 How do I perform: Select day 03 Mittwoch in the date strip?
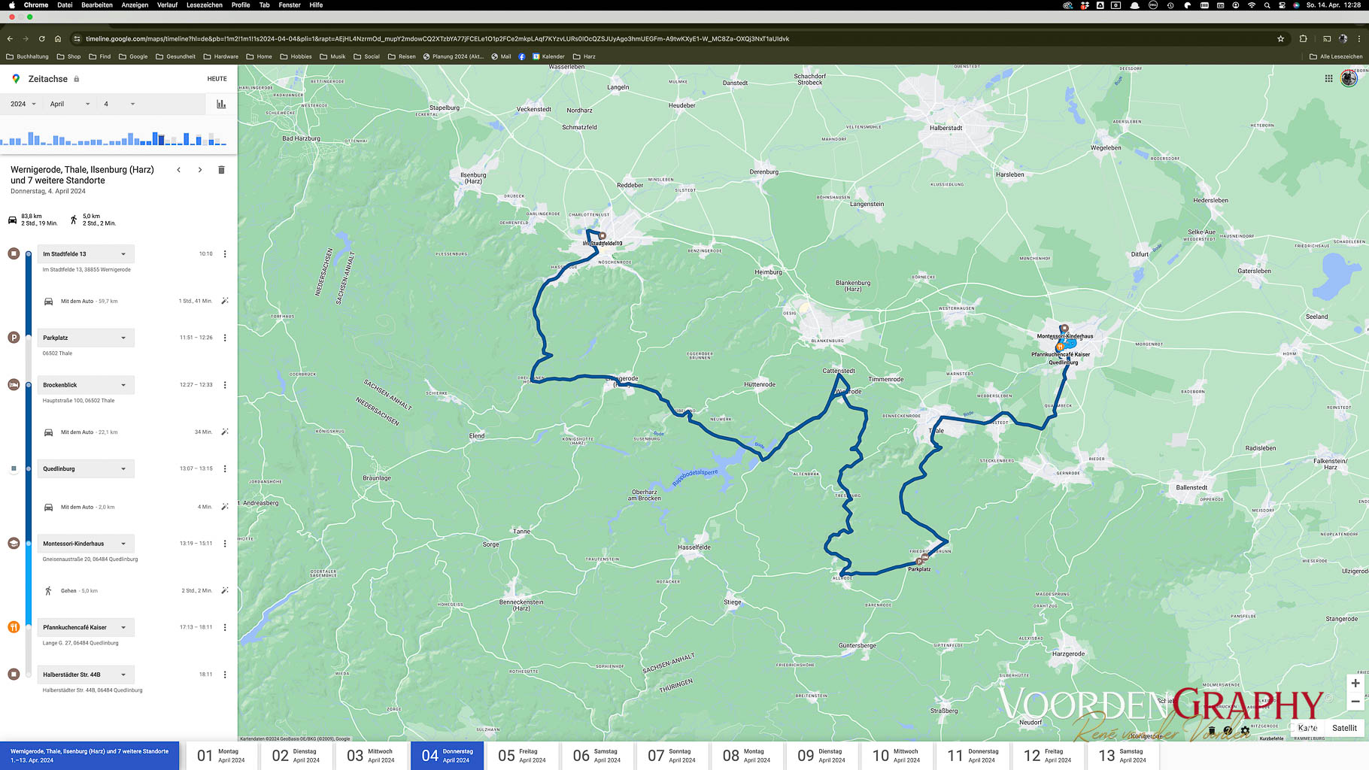click(372, 756)
